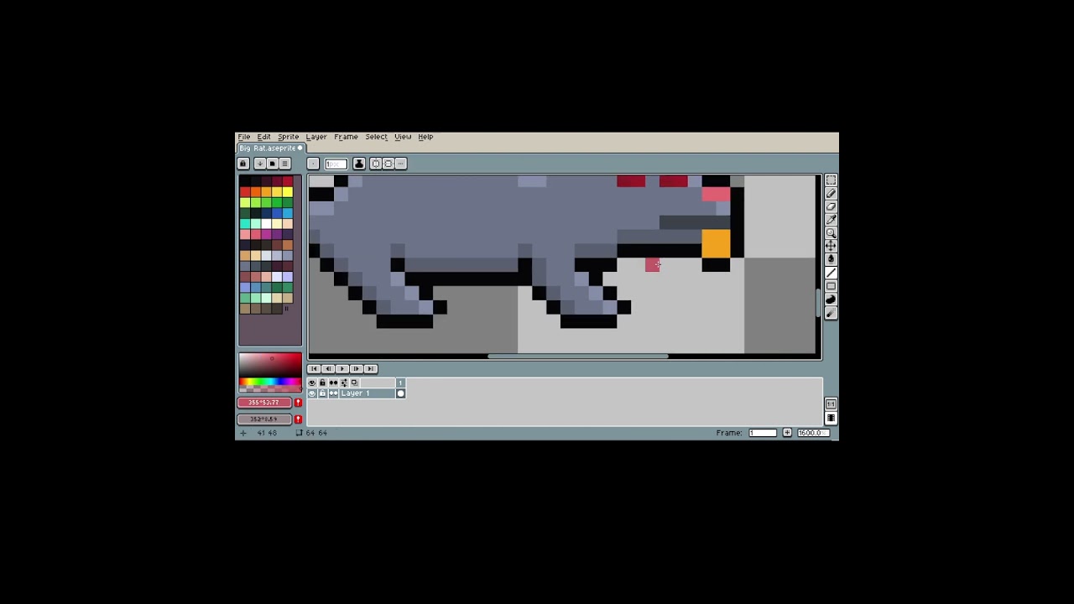1074x604 pixels.
Task: Click the Frame number field
Action: coord(763,433)
